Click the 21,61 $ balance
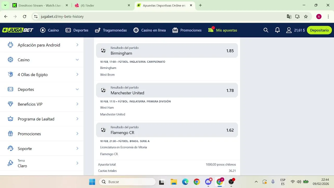The width and height of the screenshot is (334, 188). 299,30
